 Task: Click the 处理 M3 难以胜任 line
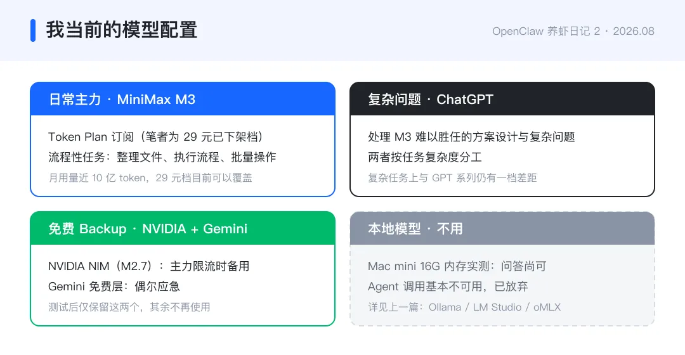coord(471,137)
